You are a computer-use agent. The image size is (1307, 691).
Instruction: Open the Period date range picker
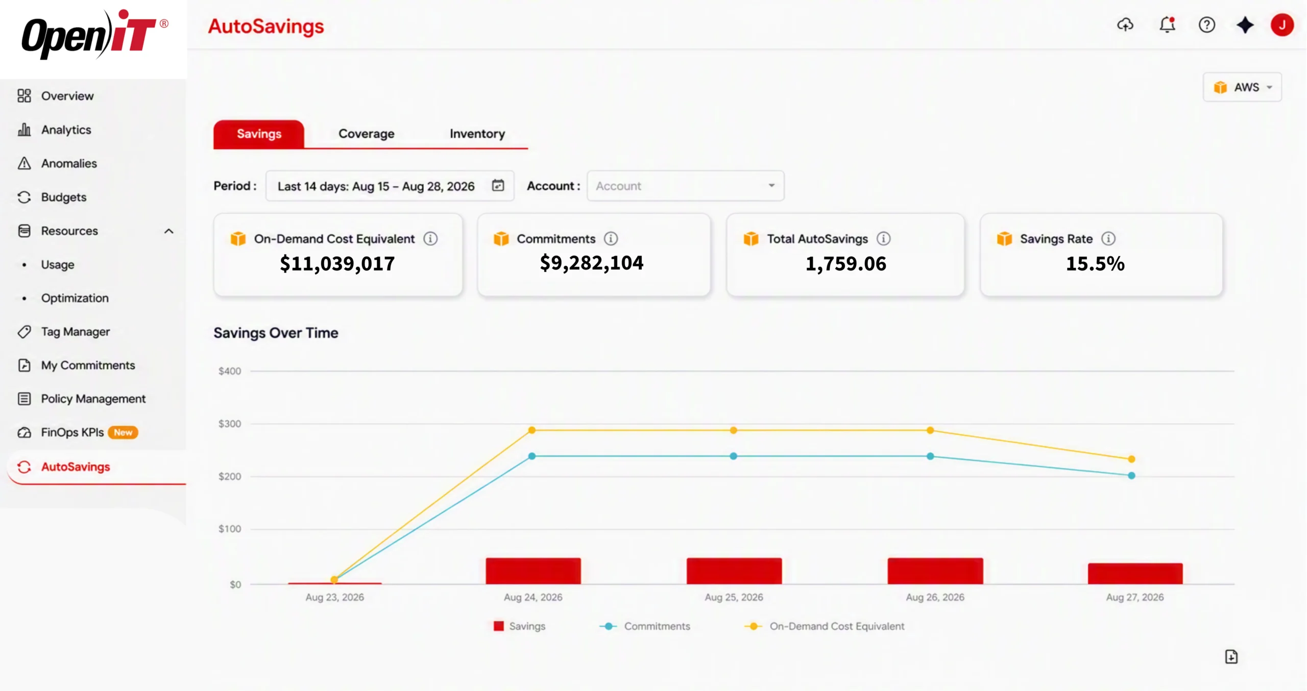click(x=390, y=186)
